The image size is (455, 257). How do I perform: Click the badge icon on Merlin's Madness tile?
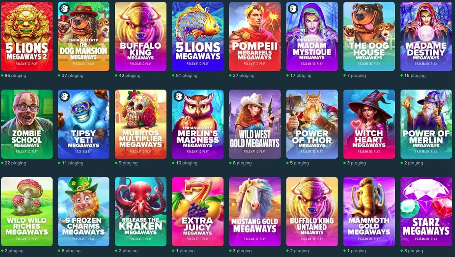[x=178, y=96]
